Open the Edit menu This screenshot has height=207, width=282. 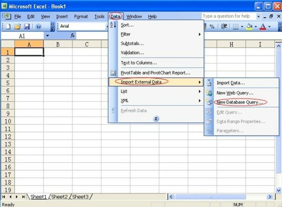[x=31, y=17]
